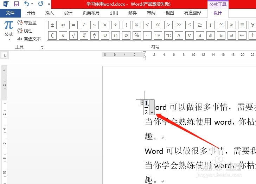Insert the union symbol
This screenshot has width=256, height=184.
pos(105,35)
